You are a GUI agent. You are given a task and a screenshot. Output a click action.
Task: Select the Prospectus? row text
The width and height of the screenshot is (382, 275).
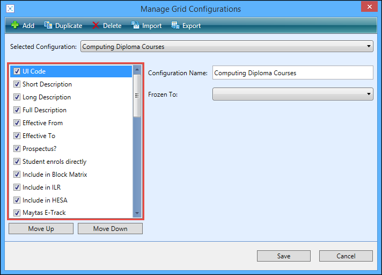click(40, 149)
